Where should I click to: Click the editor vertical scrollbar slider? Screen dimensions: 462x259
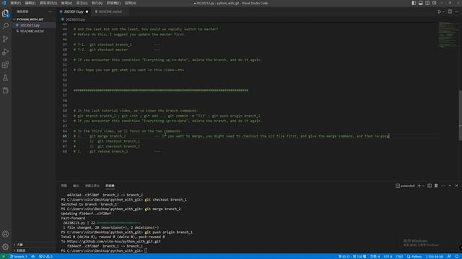pyautogui.click(x=460, y=115)
